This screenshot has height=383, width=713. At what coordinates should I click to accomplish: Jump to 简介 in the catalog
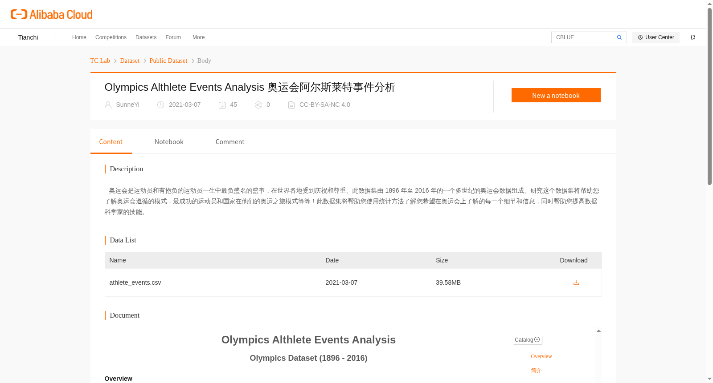tap(536, 371)
